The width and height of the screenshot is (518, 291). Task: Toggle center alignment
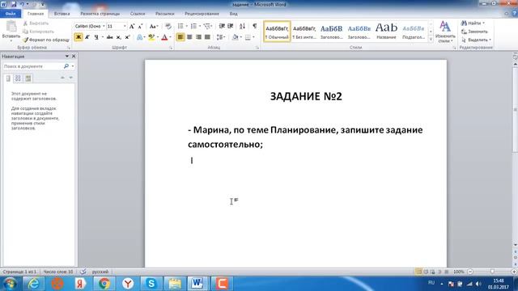pos(189,37)
